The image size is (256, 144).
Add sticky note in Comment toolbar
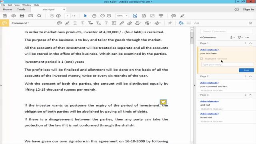[x=59, y=23]
